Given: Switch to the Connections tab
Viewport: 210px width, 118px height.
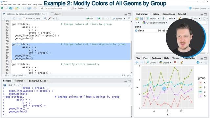Looking at the screenshot, I should coord(168,14).
